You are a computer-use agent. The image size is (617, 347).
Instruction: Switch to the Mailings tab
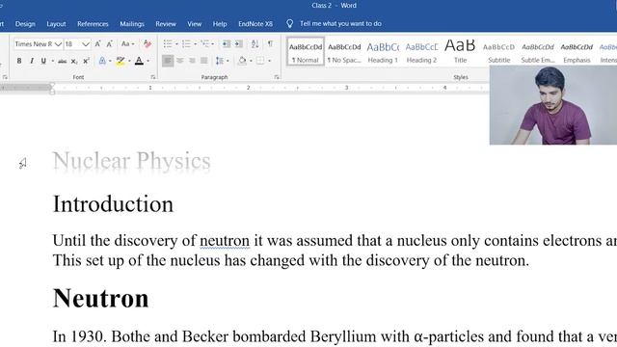[x=132, y=24]
